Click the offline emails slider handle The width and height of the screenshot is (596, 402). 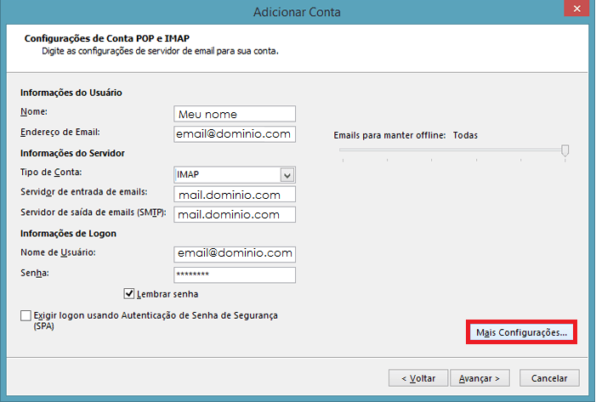point(565,150)
